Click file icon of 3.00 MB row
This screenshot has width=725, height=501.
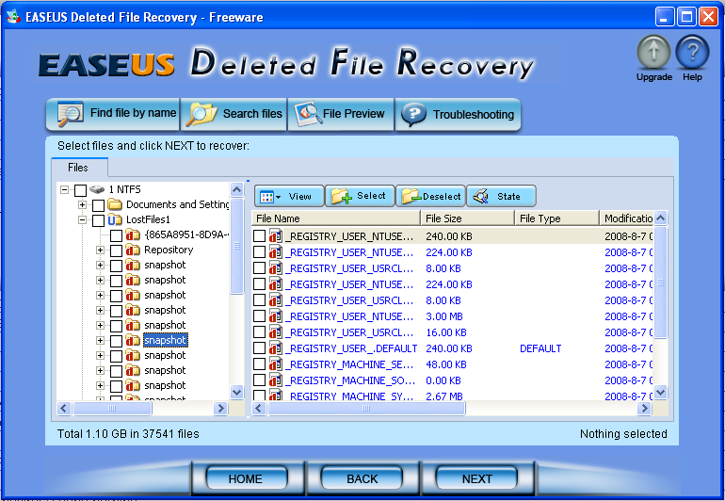pos(276,316)
